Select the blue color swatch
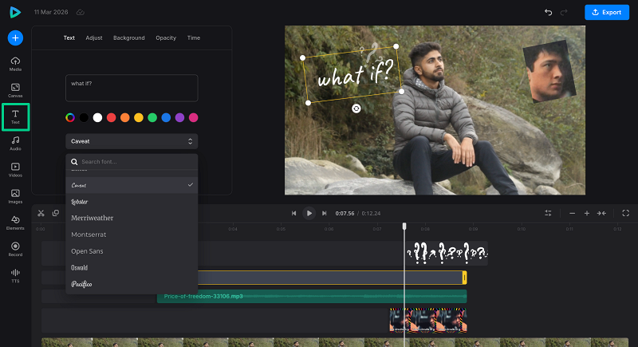The height and width of the screenshot is (347, 638). coord(166,117)
